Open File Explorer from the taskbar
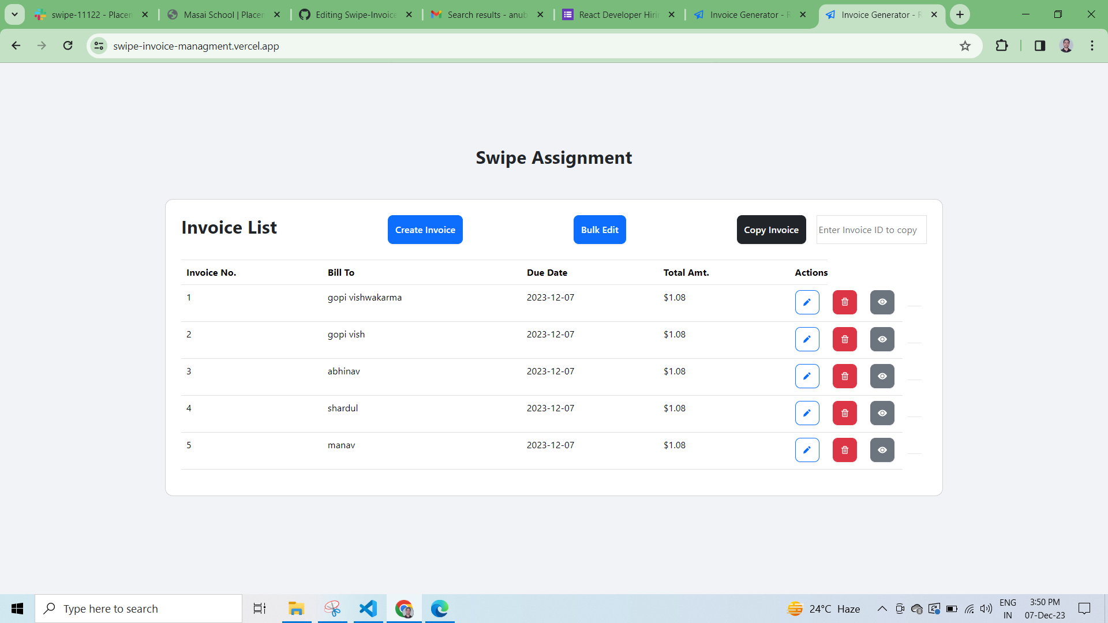This screenshot has height=623, width=1108. [297, 609]
